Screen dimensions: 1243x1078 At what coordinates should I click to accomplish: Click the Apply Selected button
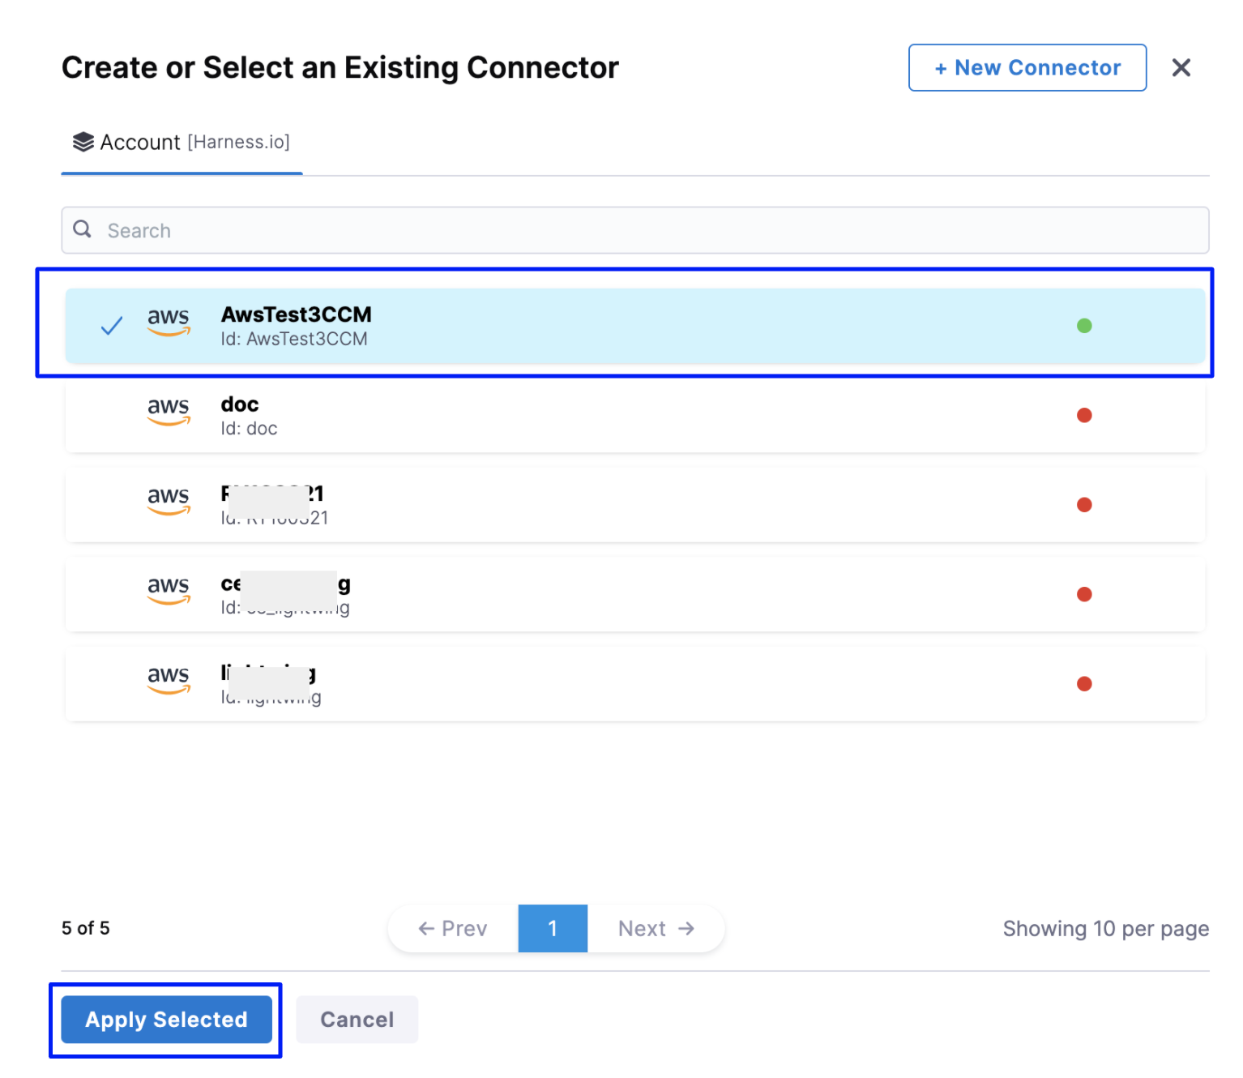[x=167, y=1020]
